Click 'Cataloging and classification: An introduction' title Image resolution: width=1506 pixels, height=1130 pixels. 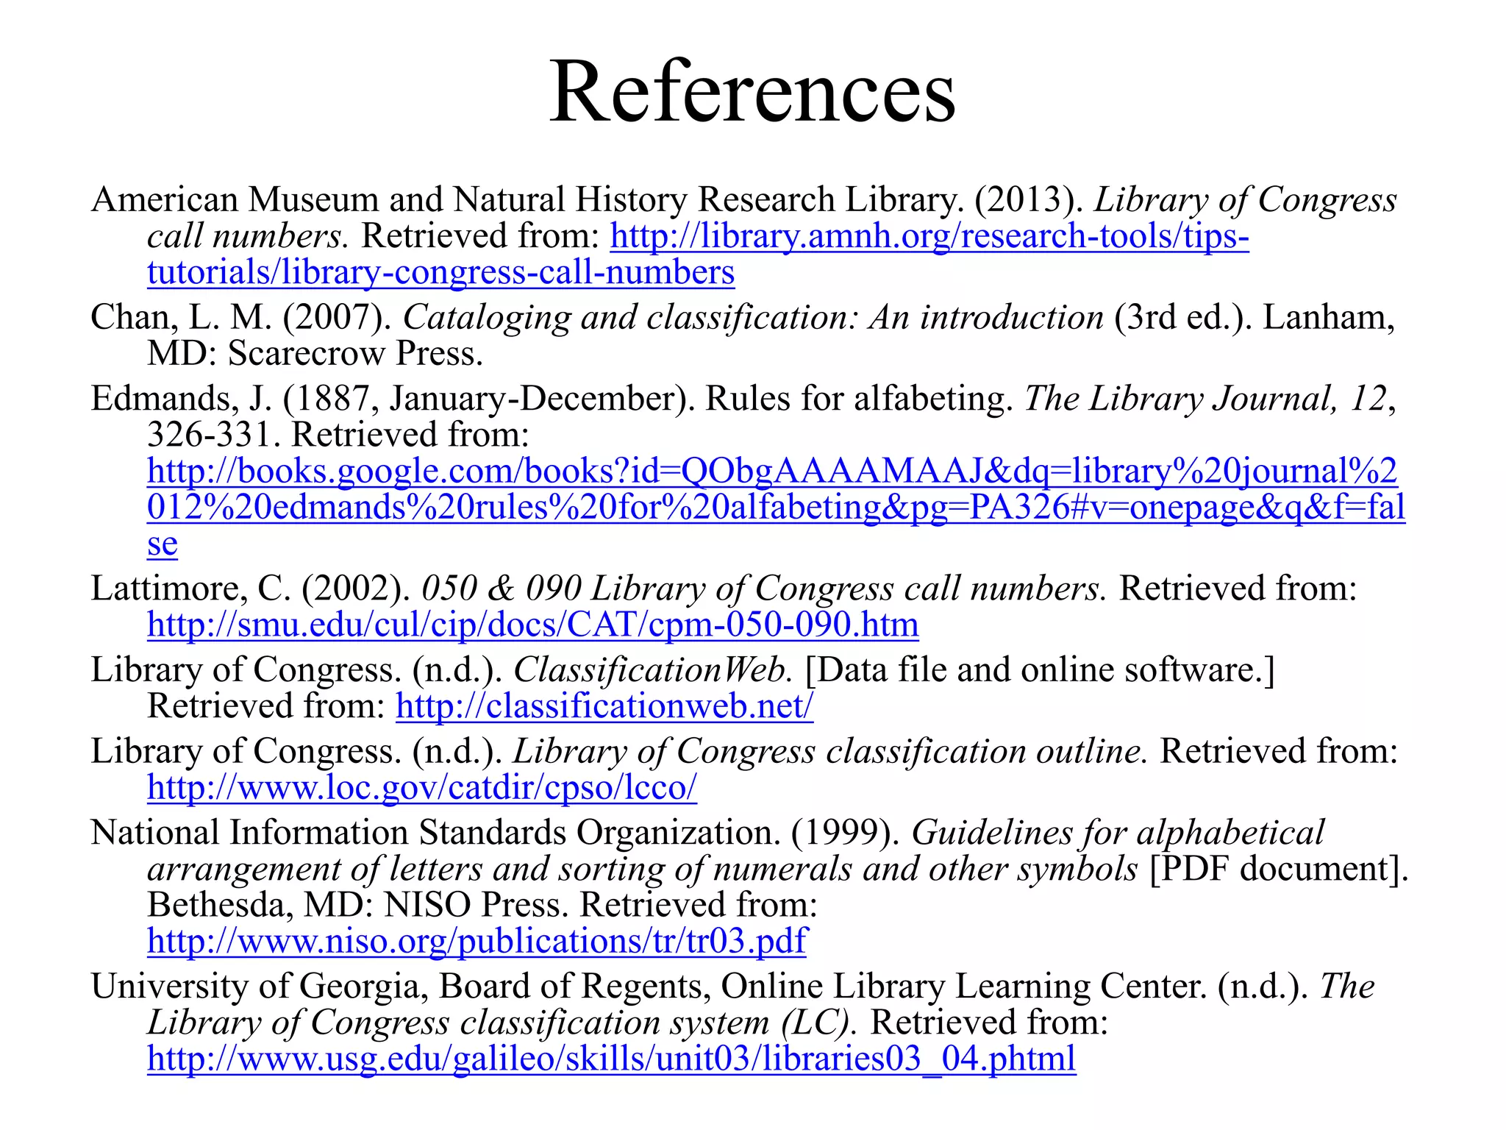(754, 318)
